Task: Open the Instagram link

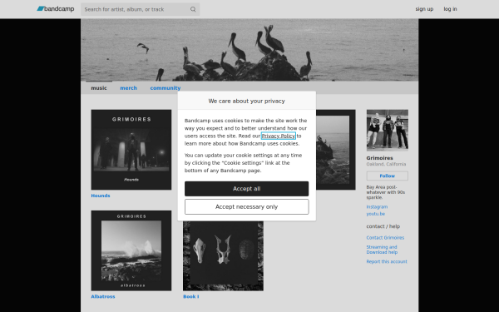Action: coord(377,206)
